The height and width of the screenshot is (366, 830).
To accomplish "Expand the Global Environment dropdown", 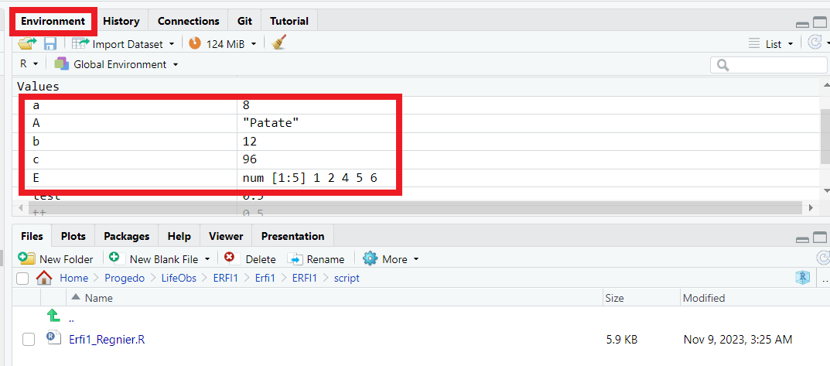I will click(117, 64).
